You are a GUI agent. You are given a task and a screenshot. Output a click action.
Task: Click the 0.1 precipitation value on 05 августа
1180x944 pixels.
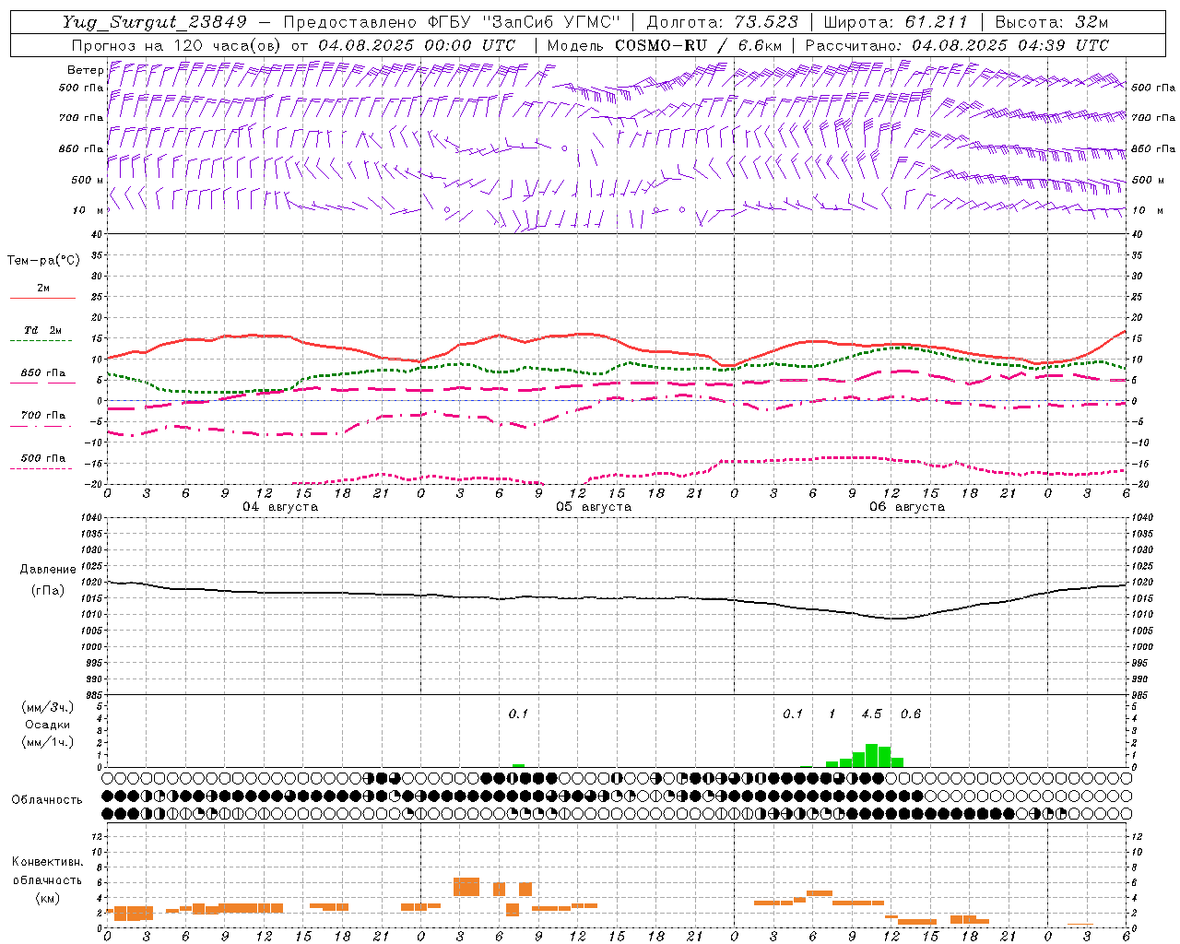[518, 714]
